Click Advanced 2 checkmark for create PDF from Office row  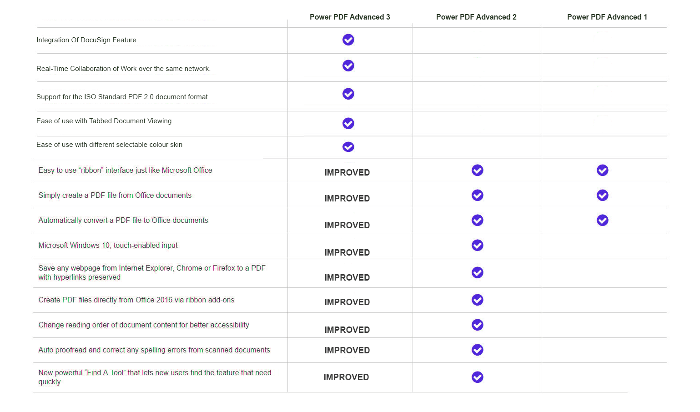478,195
